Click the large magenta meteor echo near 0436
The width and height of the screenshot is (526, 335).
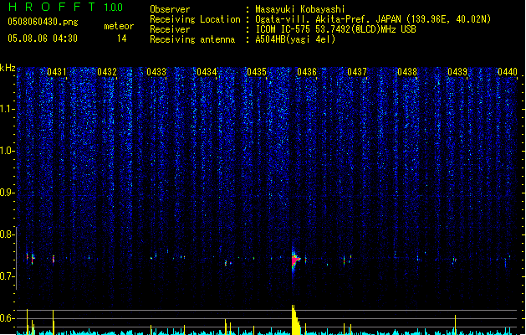(x=295, y=260)
